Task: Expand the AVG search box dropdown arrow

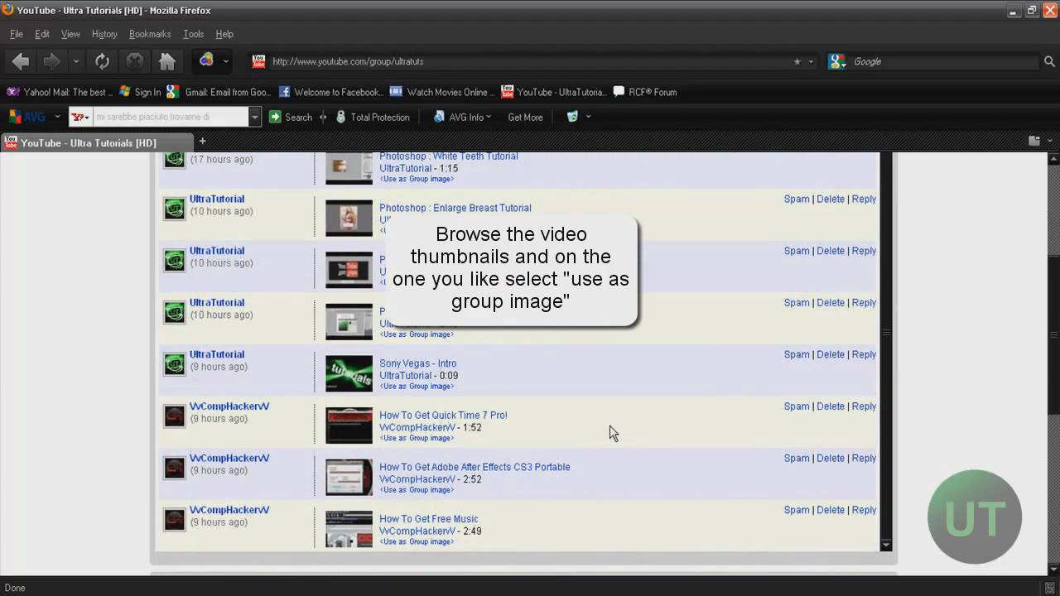Action: [255, 117]
